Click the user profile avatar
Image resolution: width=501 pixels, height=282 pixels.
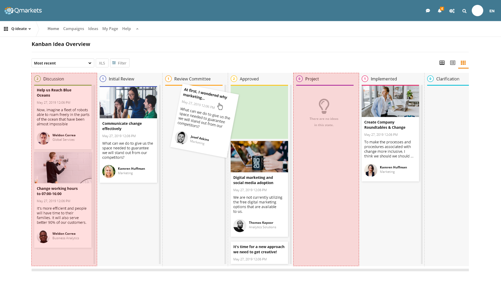(x=477, y=11)
